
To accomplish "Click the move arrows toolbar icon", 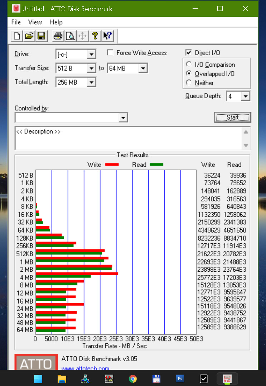I will tap(82, 36).
